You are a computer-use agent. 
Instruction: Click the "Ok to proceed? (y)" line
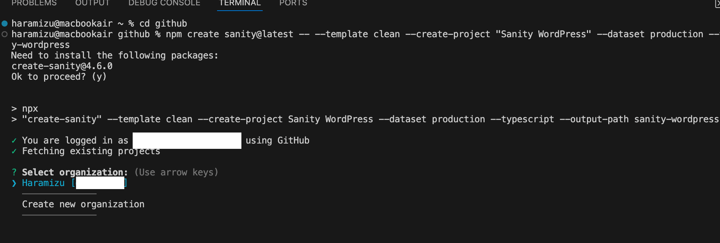59,77
